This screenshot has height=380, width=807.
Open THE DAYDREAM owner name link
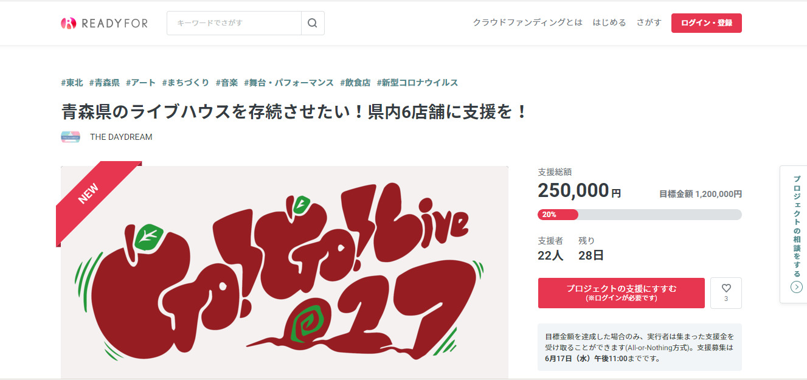[x=121, y=137]
